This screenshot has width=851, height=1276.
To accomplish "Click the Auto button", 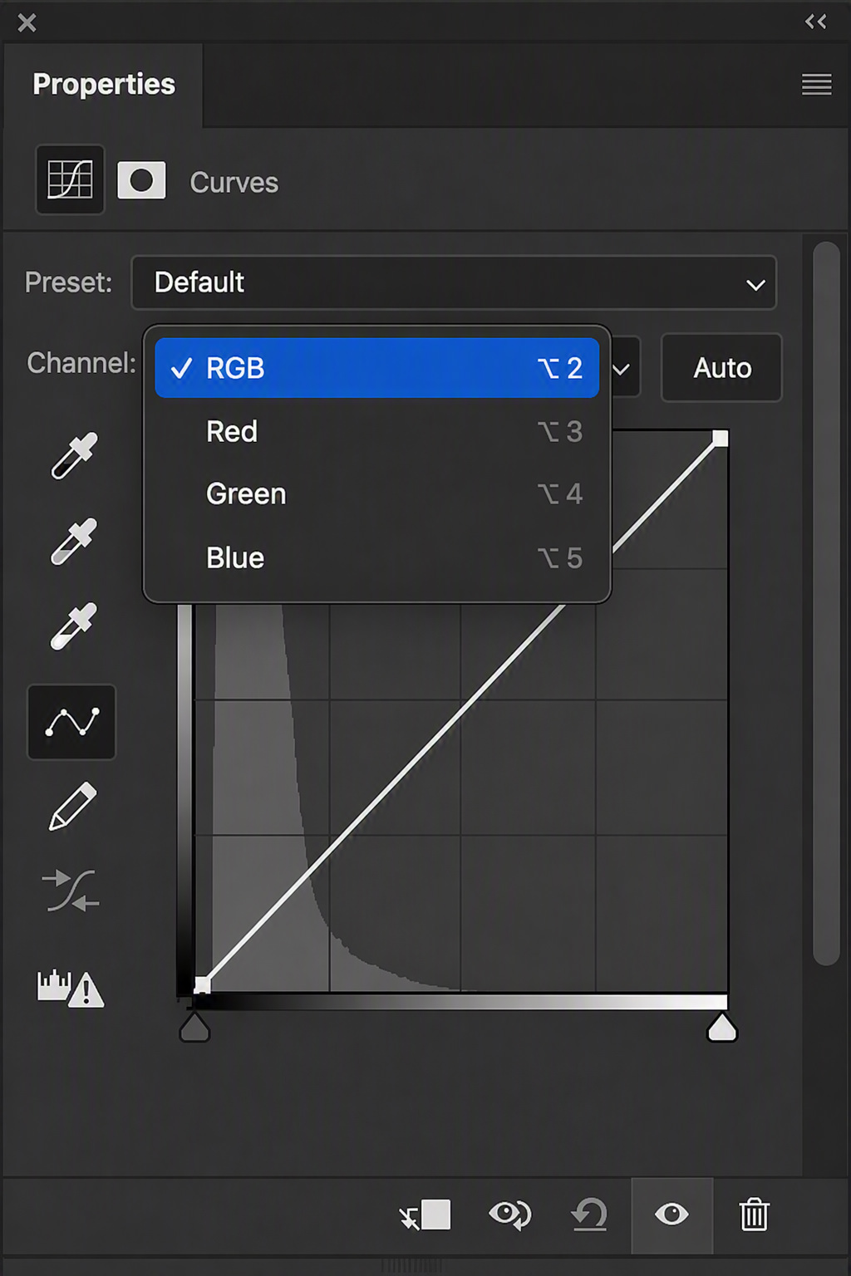I will coord(721,368).
